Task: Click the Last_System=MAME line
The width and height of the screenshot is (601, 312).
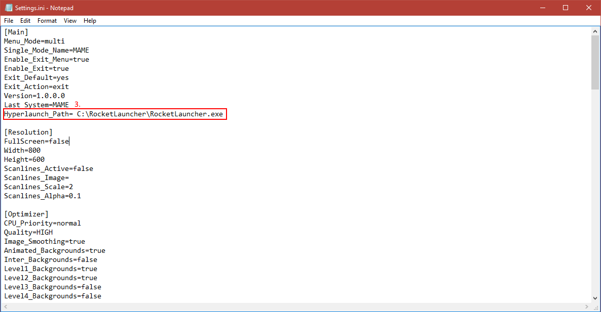Action: tap(36, 105)
